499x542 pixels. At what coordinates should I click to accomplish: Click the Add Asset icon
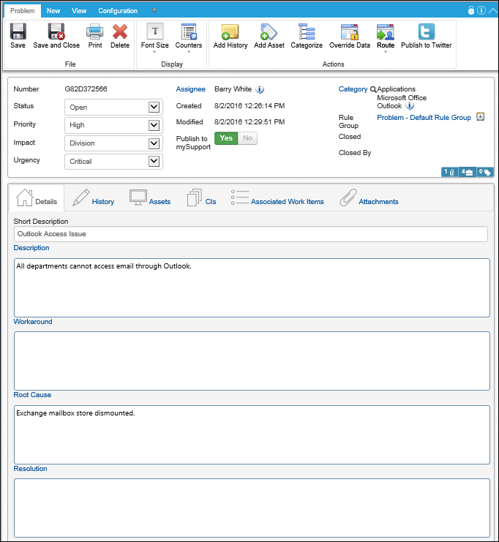pyautogui.click(x=269, y=31)
